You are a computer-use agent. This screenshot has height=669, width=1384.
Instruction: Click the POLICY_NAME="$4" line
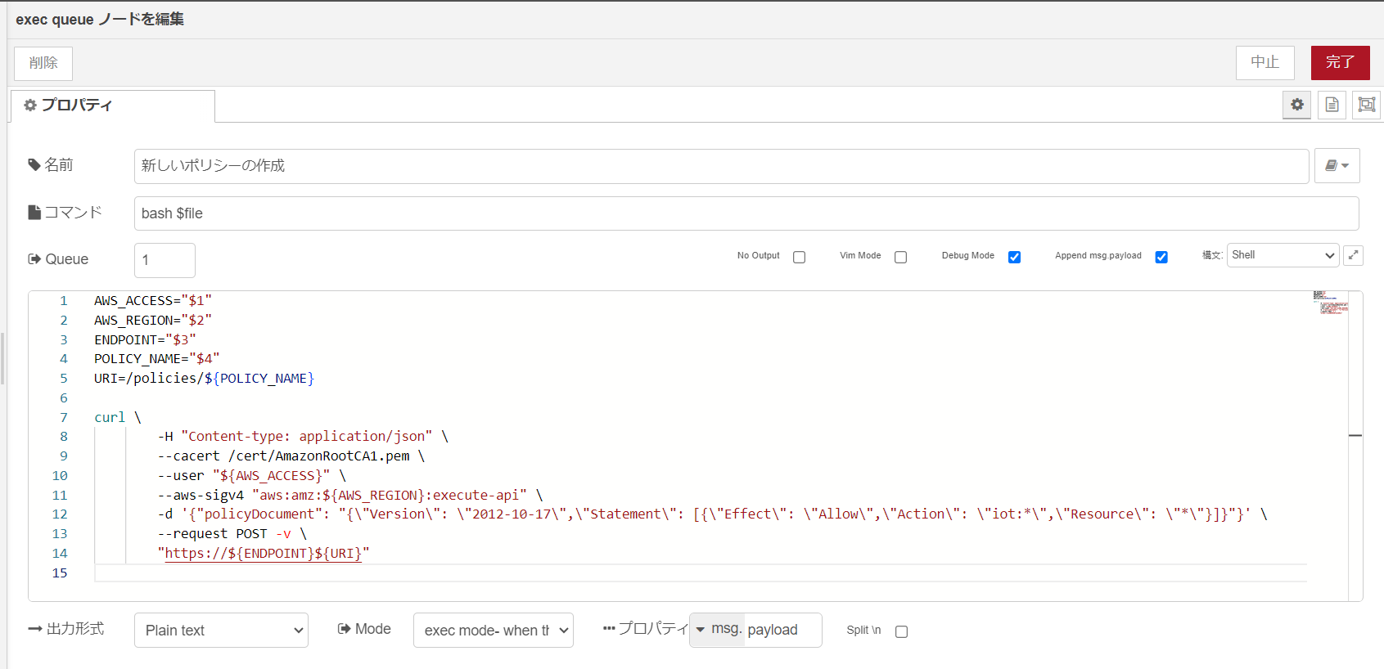pos(157,359)
